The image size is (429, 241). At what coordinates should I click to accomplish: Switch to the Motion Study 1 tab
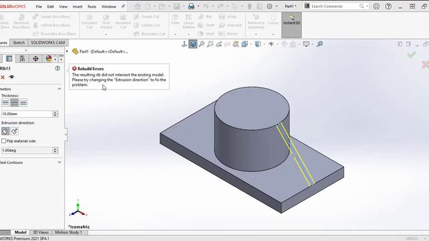tap(68, 232)
